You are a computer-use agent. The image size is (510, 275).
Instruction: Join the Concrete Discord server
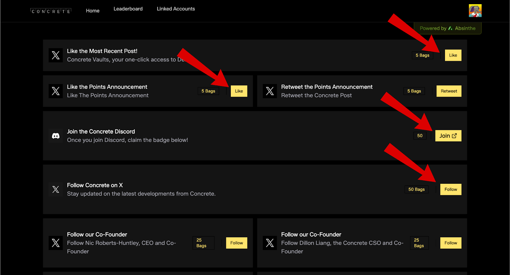pyautogui.click(x=448, y=136)
